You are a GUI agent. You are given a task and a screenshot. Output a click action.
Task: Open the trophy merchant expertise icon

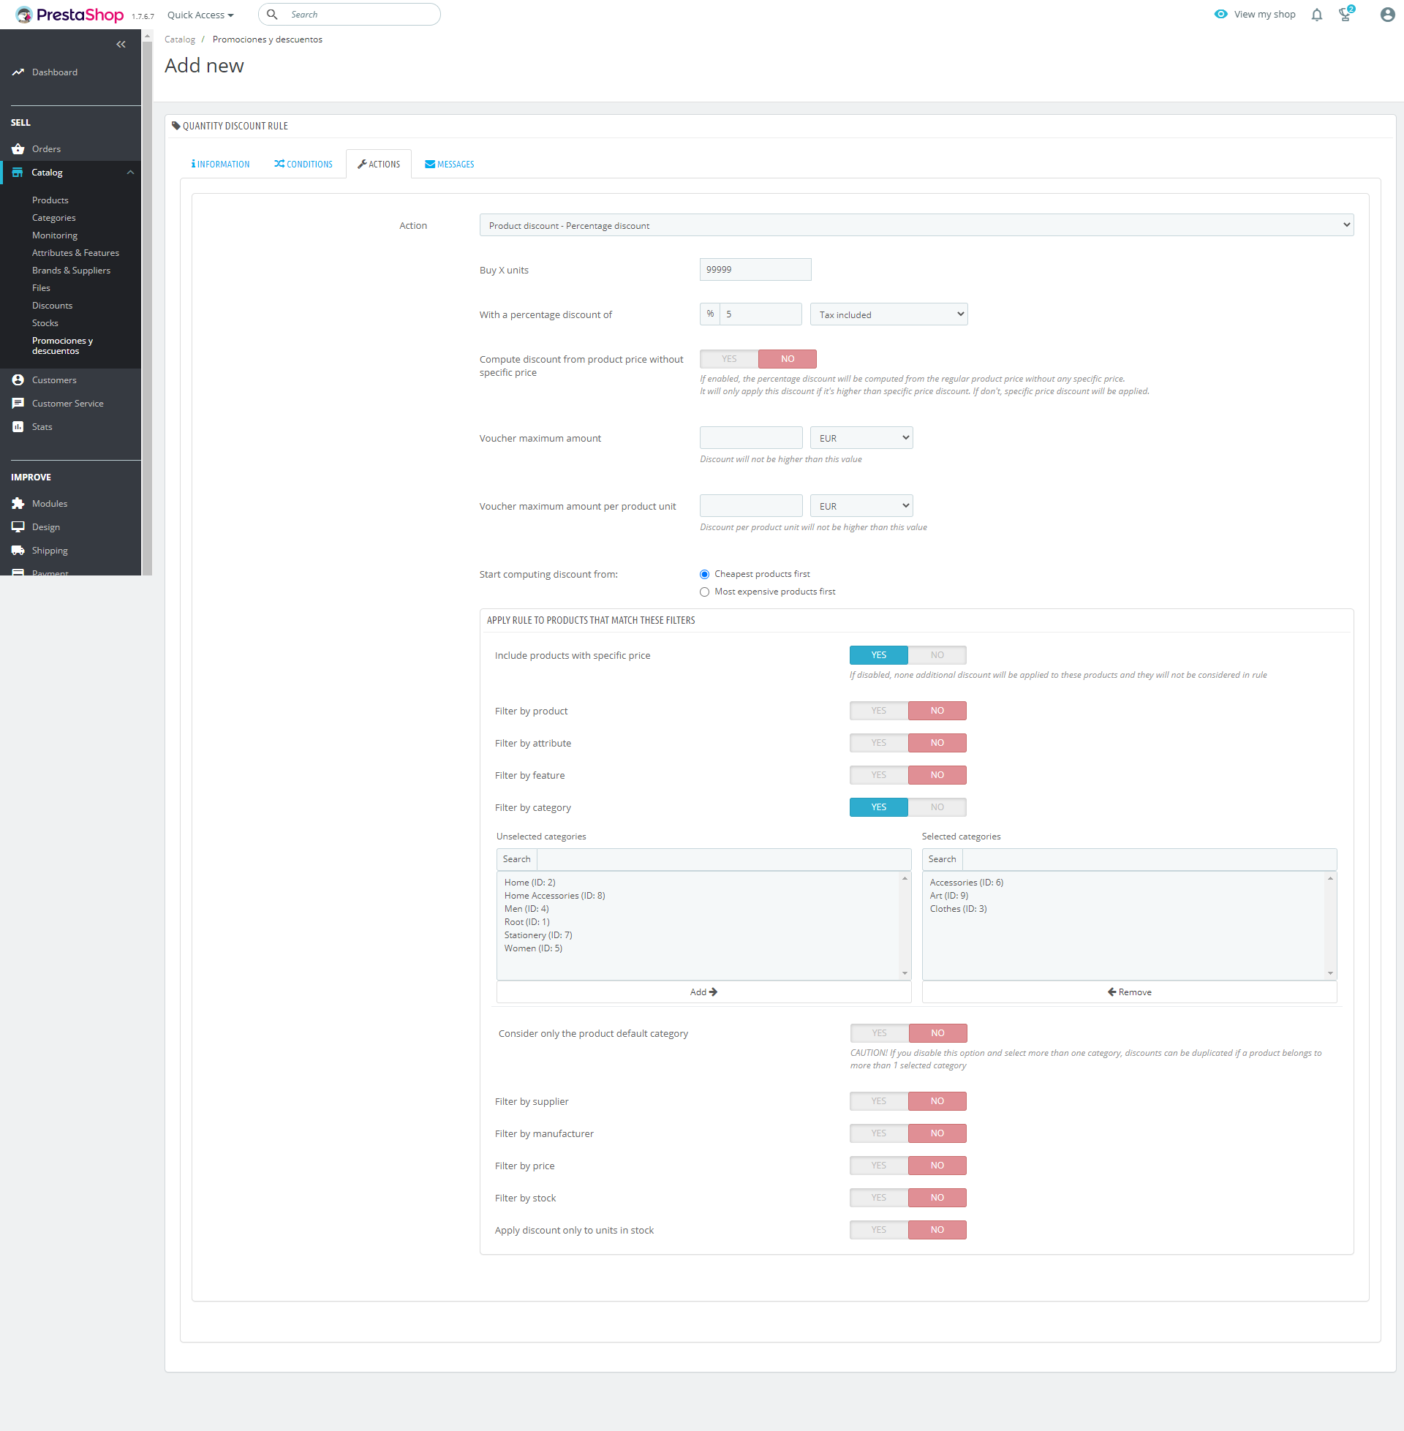(1345, 15)
